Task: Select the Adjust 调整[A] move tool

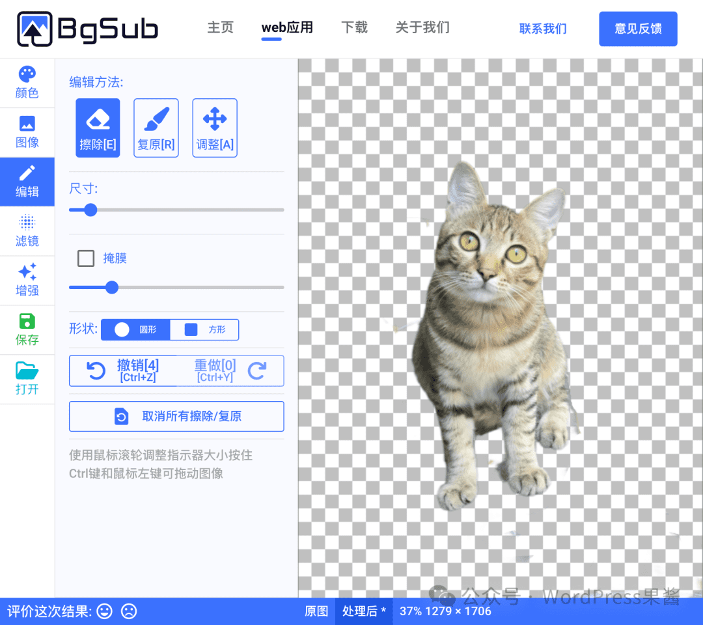Action: pyautogui.click(x=215, y=128)
